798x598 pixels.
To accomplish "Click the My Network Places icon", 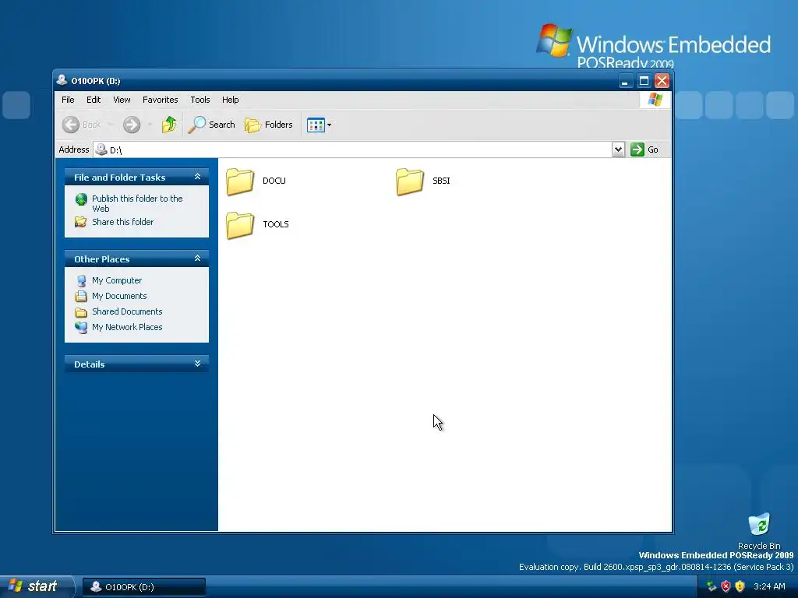I will click(81, 327).
